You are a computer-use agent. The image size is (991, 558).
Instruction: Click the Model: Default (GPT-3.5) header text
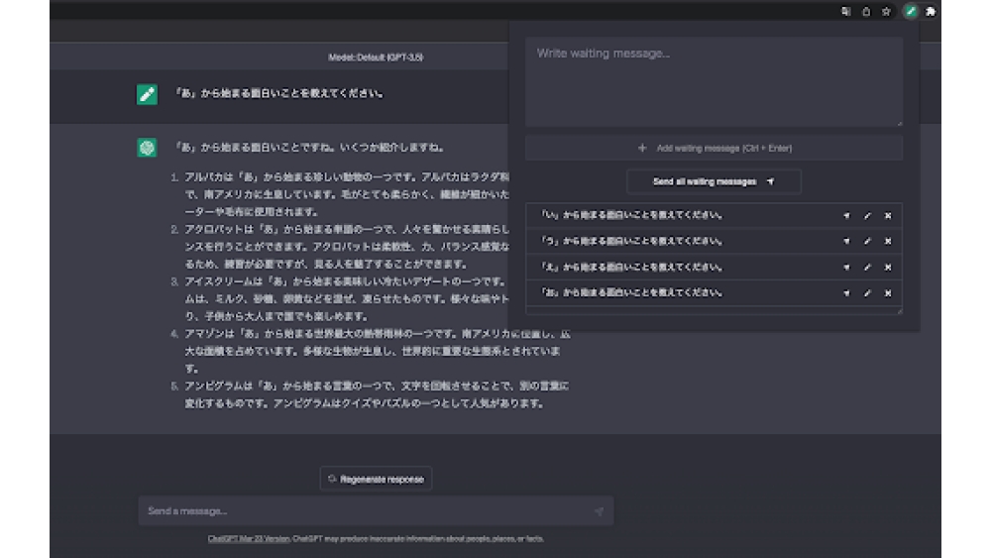point(376,57)
